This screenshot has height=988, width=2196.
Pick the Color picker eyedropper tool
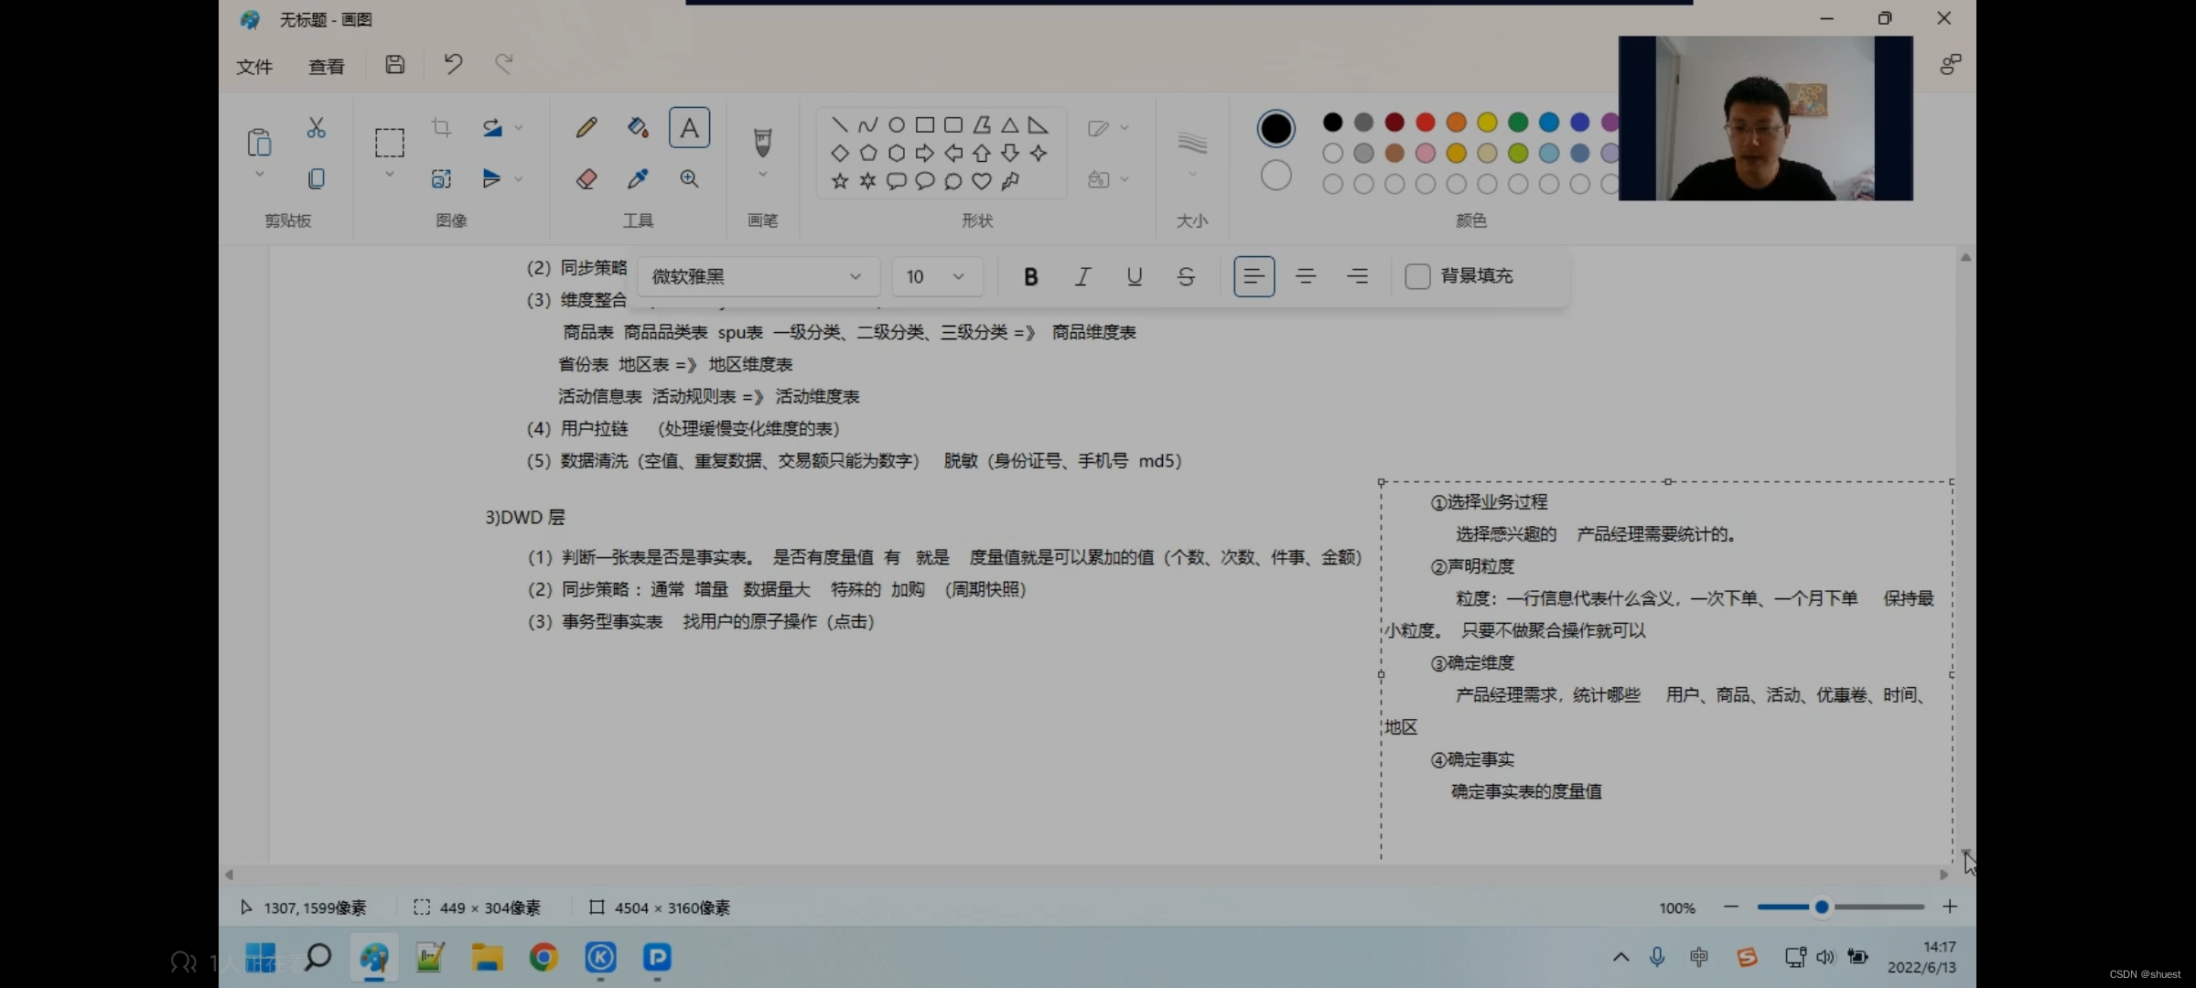click(x=638, y=179)
